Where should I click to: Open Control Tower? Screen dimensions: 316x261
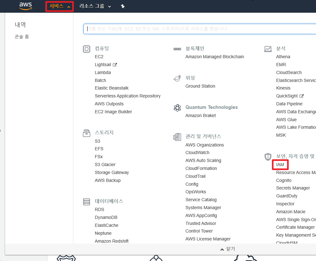199,231
